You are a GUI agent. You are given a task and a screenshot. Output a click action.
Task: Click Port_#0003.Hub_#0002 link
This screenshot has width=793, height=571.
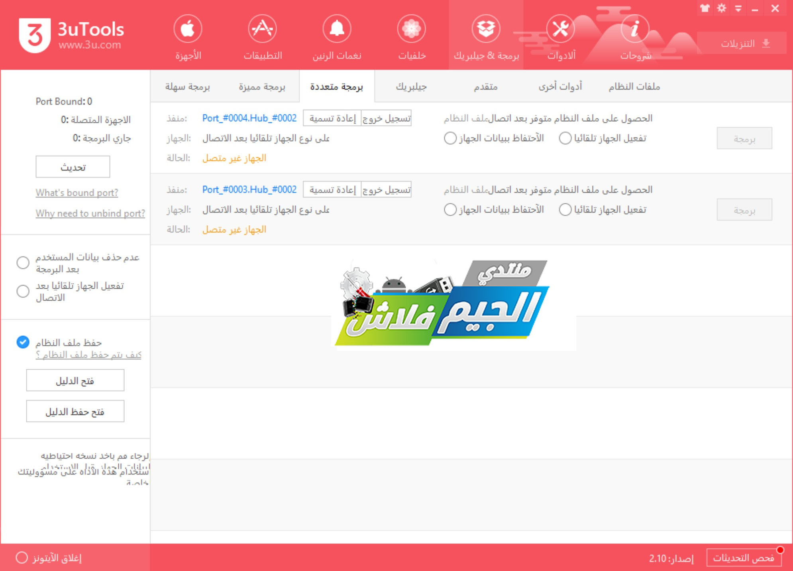coord(249,189)
